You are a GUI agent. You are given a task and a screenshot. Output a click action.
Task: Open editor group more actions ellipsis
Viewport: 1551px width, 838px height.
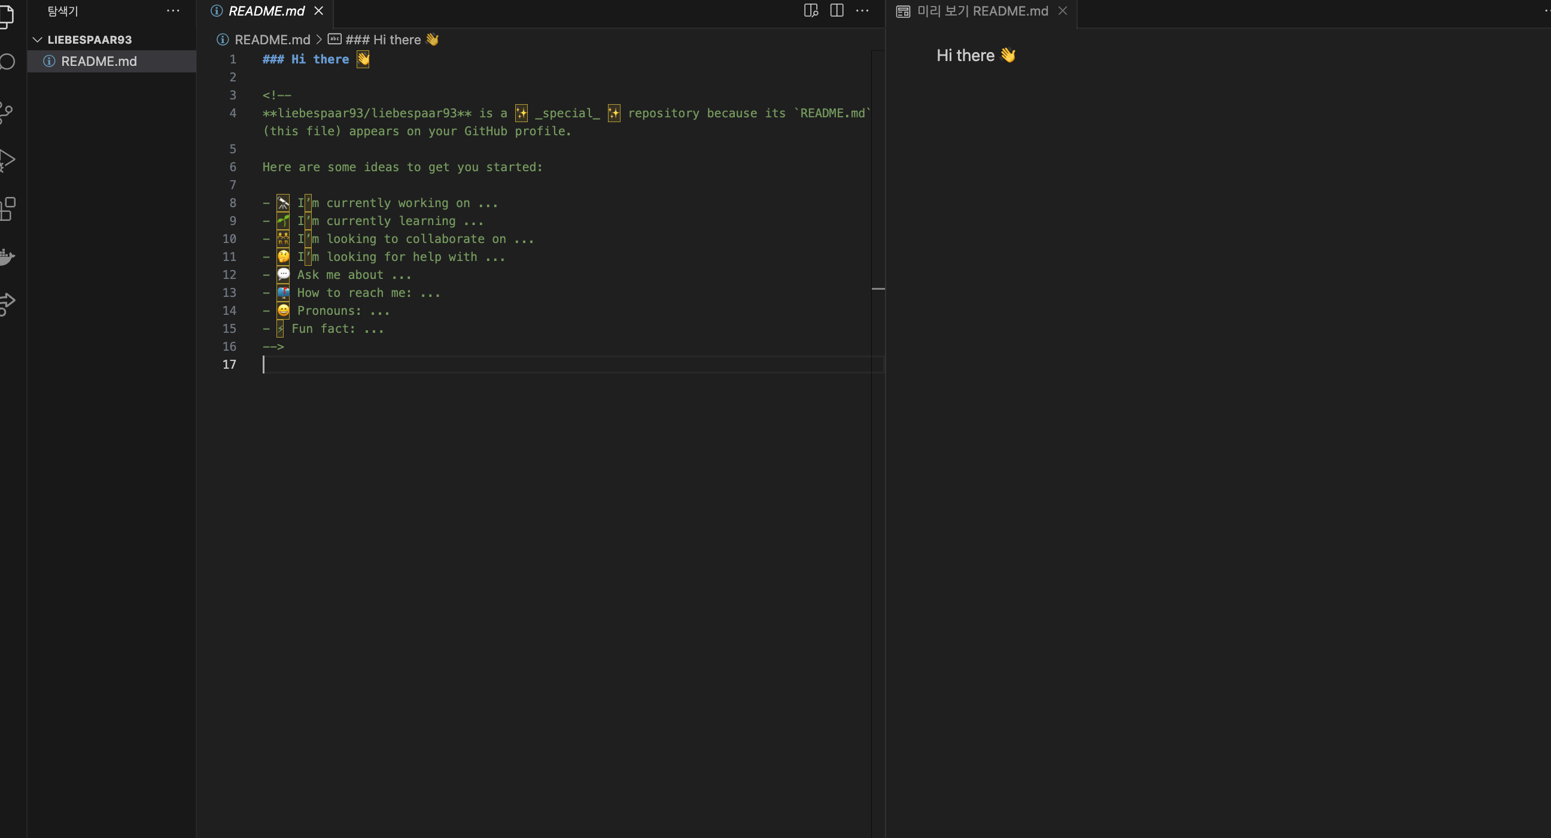click(x=862, y=11)
